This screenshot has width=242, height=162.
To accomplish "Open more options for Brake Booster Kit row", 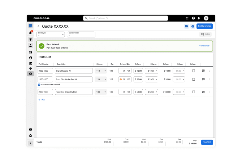I will pyautogui.click(x=209, y=71).
